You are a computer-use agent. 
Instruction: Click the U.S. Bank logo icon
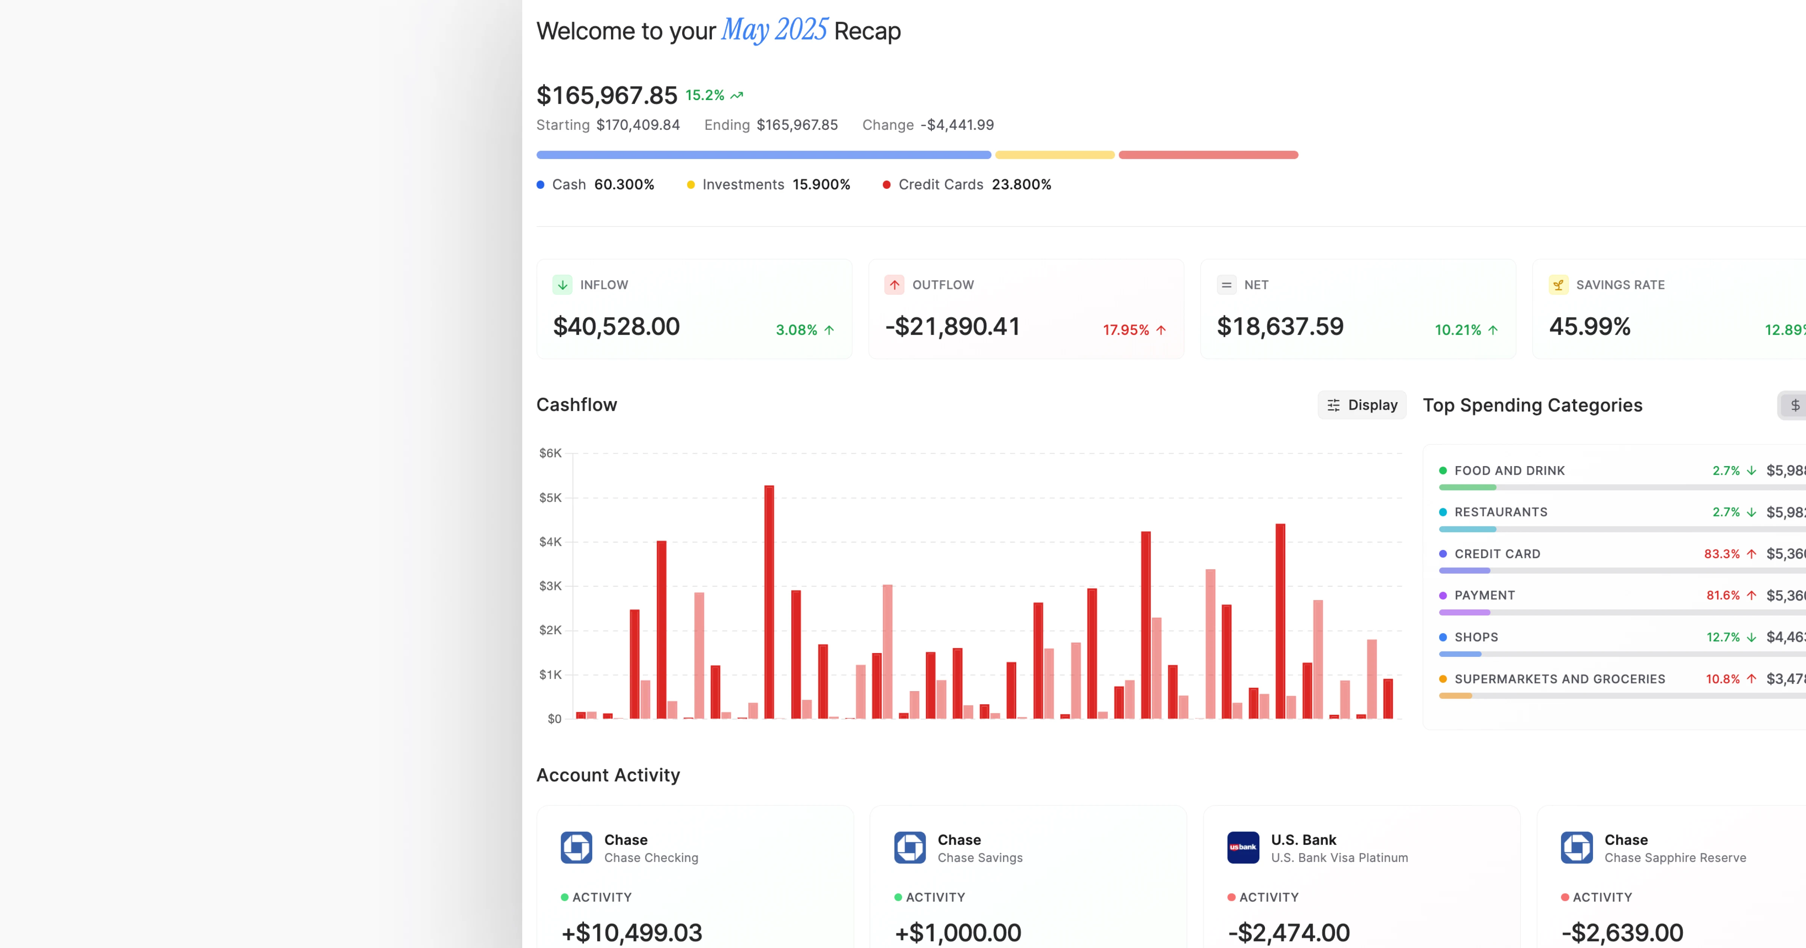click(1243, 848)
